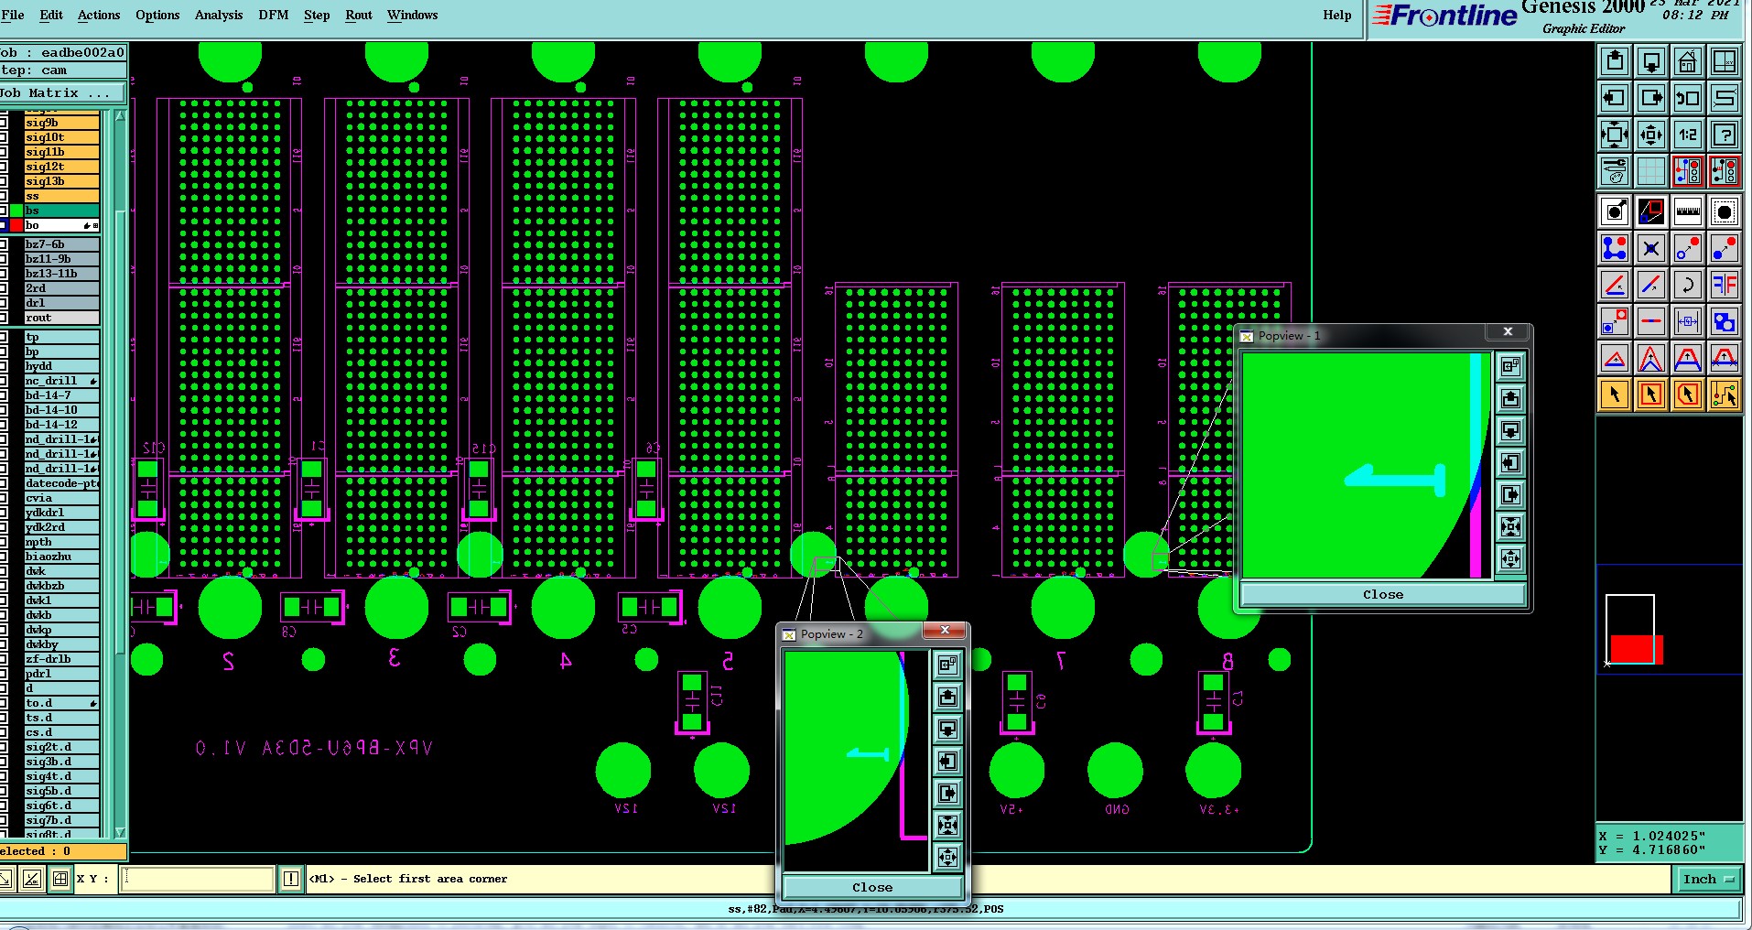Open the File menu
The image size is (1752, 930).
(13, 16)
